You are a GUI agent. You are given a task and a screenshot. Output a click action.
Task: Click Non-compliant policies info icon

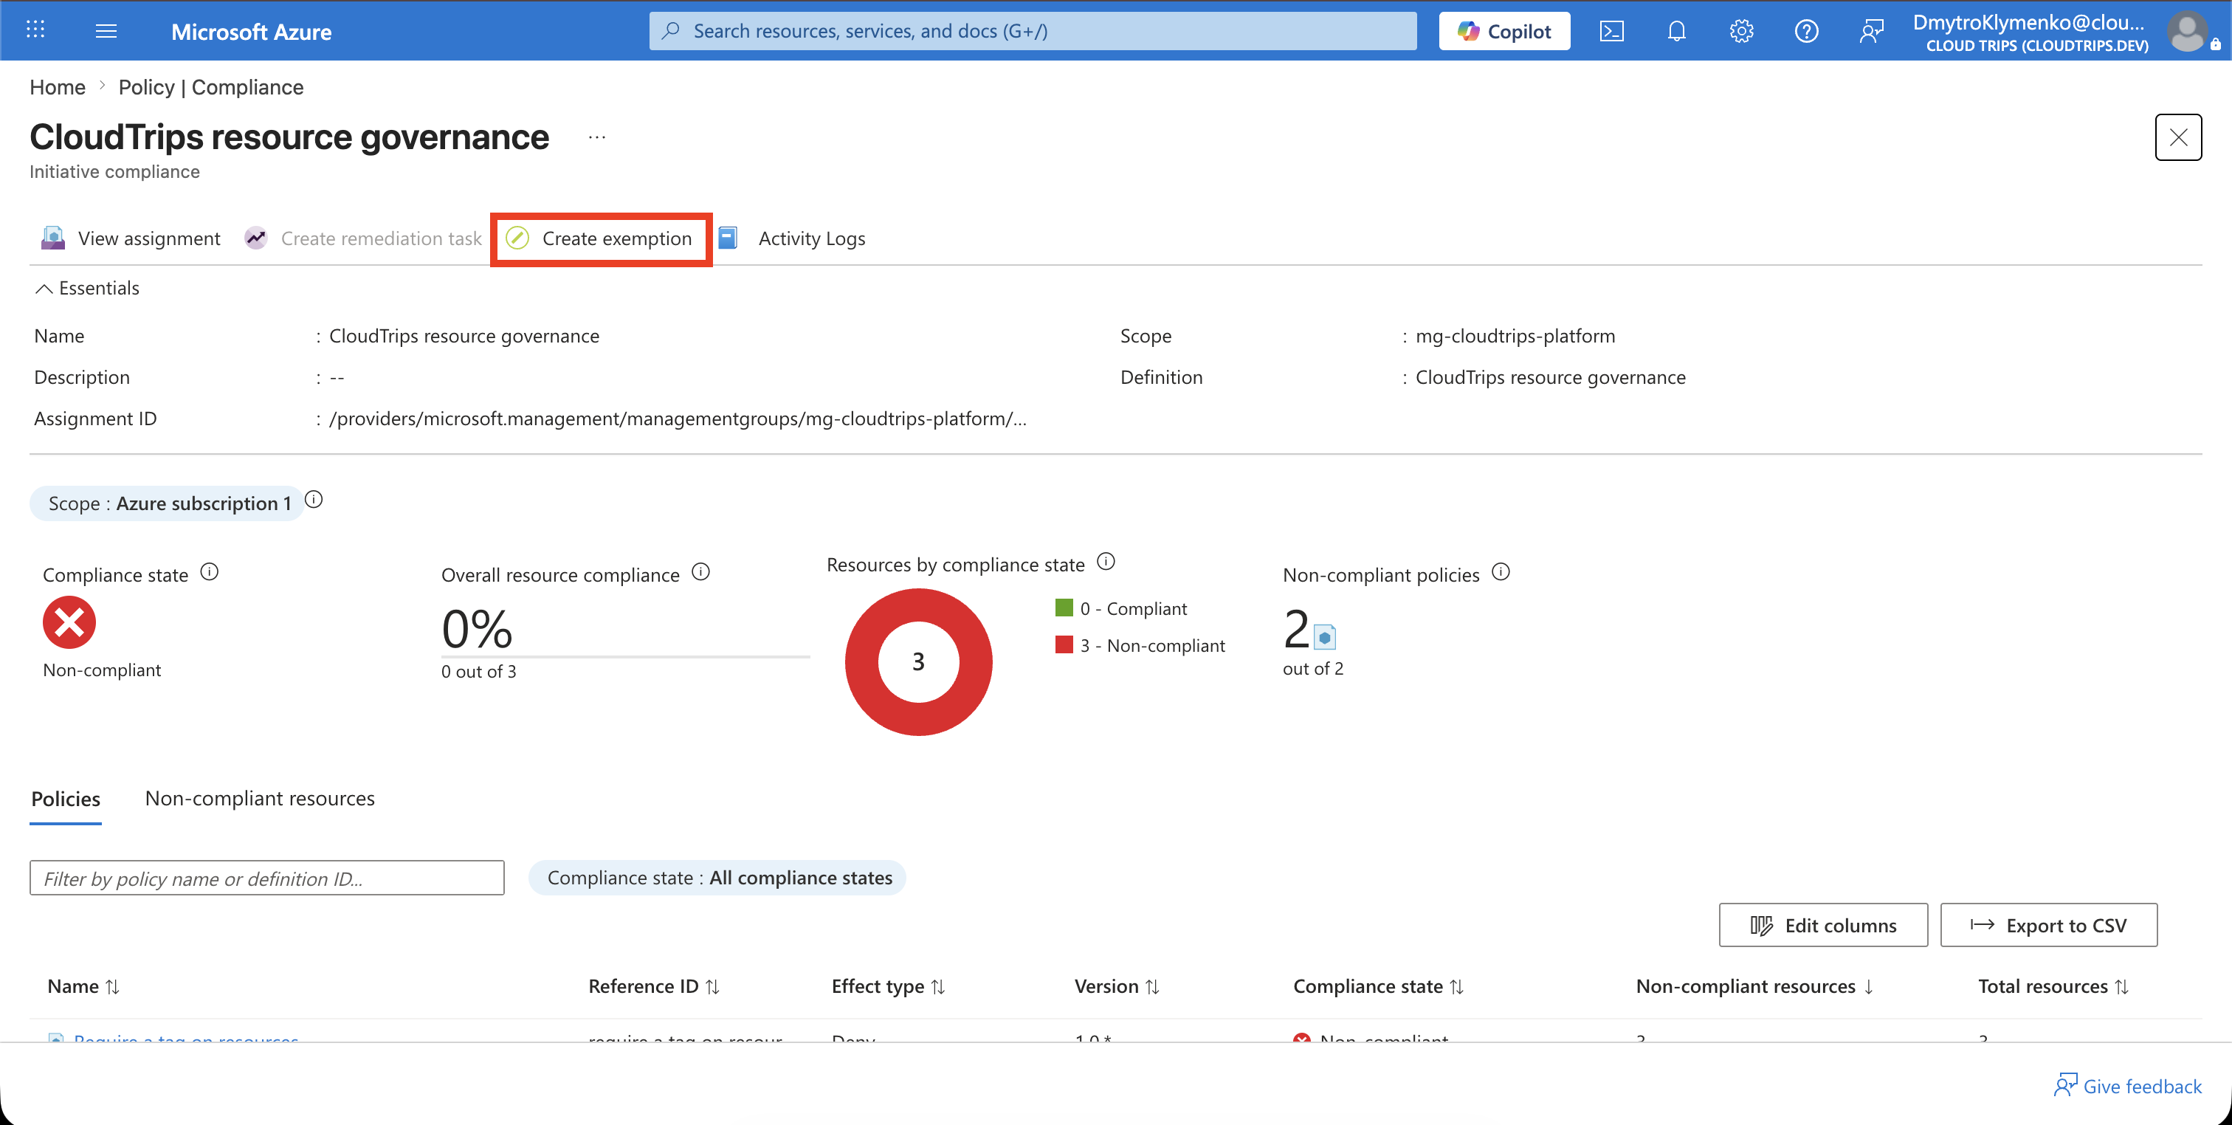pyautogui.click(x=1501, y=572)
